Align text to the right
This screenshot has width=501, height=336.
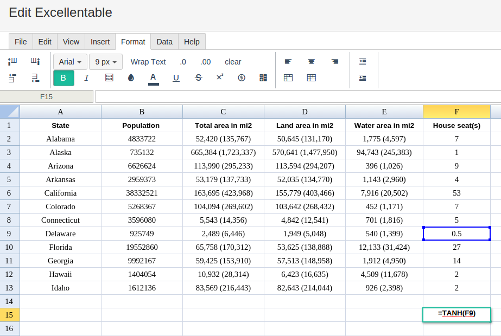[x=335, y=62]
